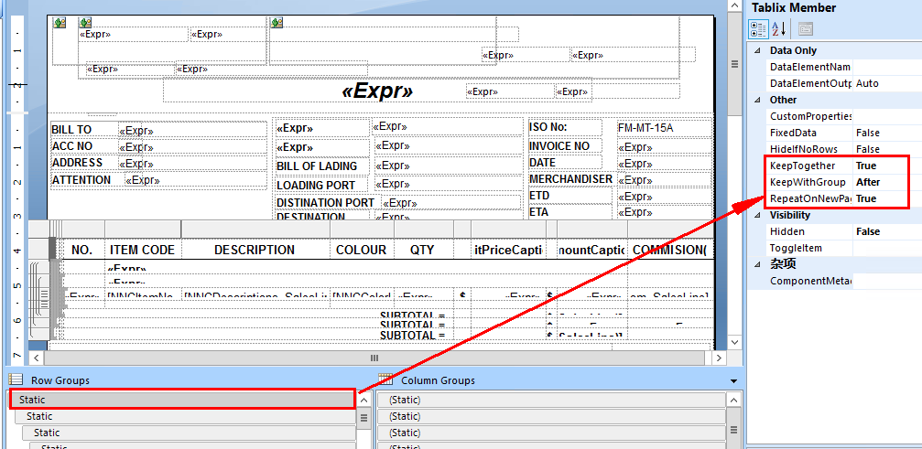Collapse the 杂项 property category

[x=757, y=263]
